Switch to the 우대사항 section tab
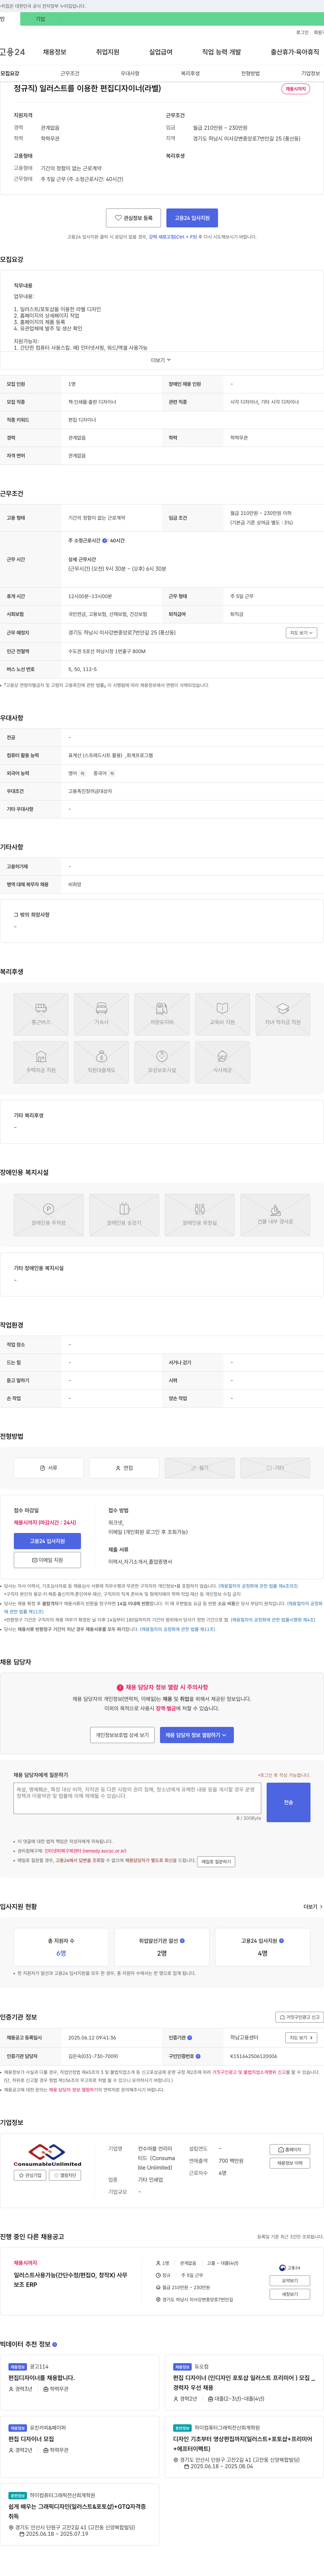 [x=130, y=73]
